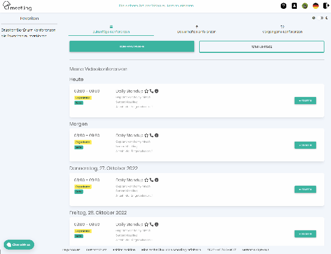Star the Donnerstag Daily Standup as favorite
Screen dimensions: 331x254
tap(147, 180)
